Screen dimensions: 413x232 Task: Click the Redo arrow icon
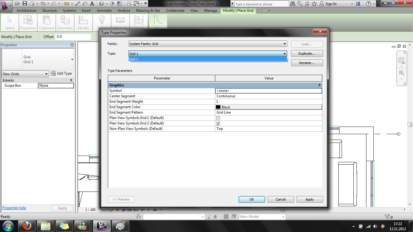[54, 4]
